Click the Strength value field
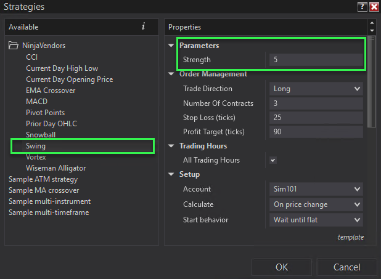 tap(316, 60)
